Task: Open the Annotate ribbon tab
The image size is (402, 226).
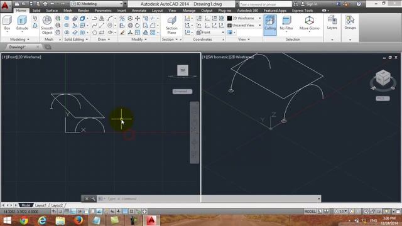Action: (139, 11)
